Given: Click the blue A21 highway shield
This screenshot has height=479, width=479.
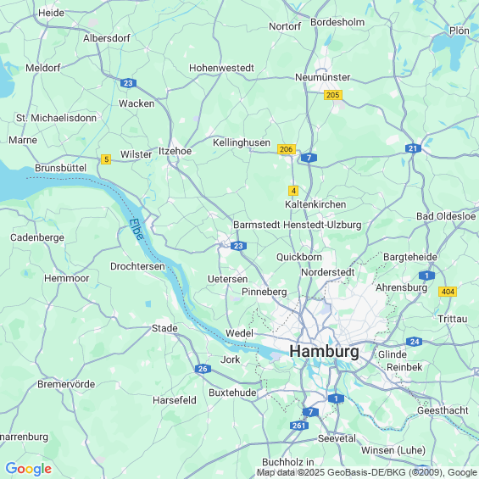Looking at the screenshot, I should (x=413, y=148).
